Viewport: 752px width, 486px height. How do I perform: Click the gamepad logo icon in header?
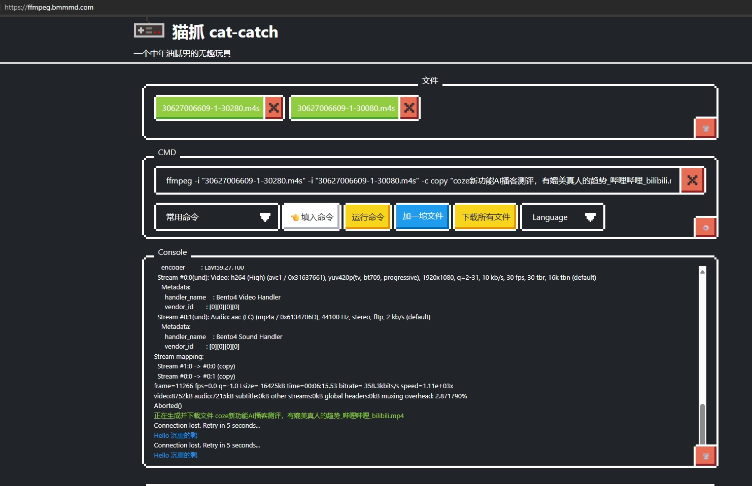point(149,31)
